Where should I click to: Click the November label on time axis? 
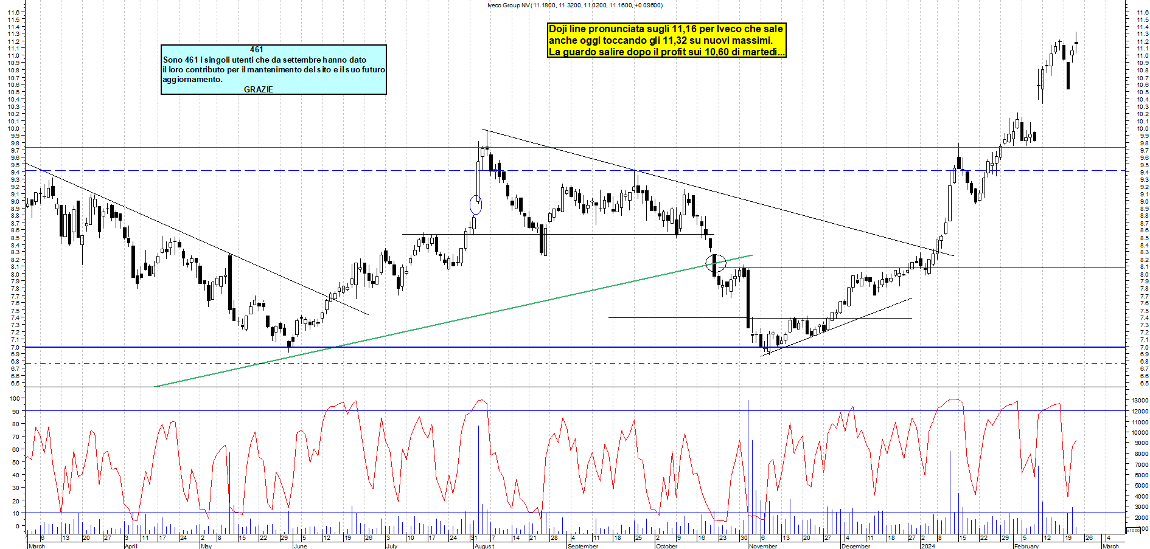click(763, 546)
